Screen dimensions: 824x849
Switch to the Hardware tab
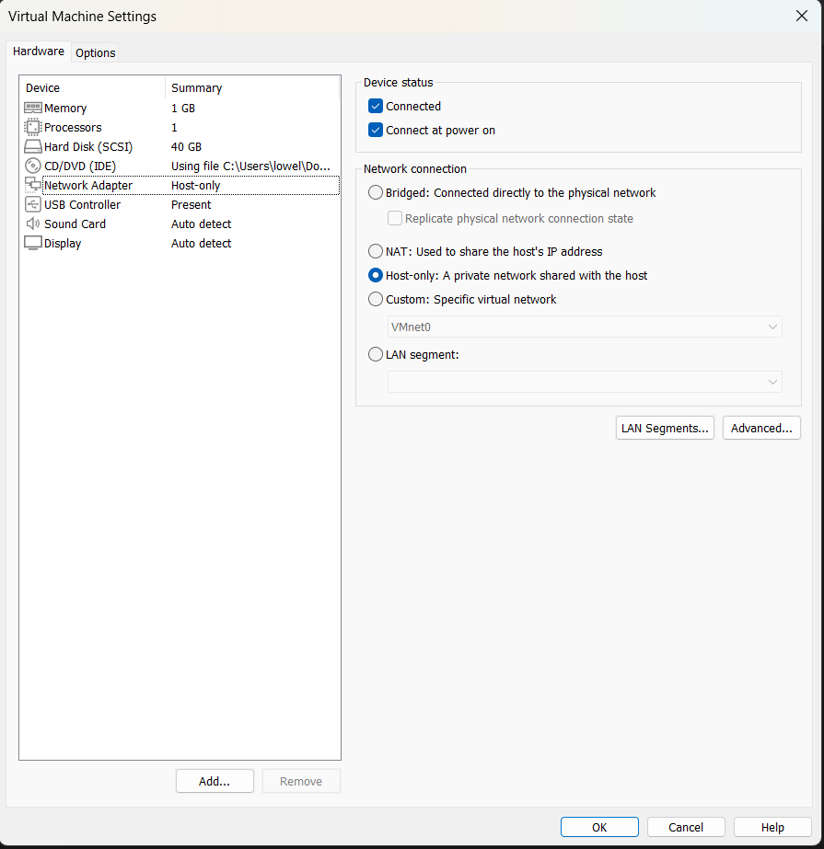[39, 52]
